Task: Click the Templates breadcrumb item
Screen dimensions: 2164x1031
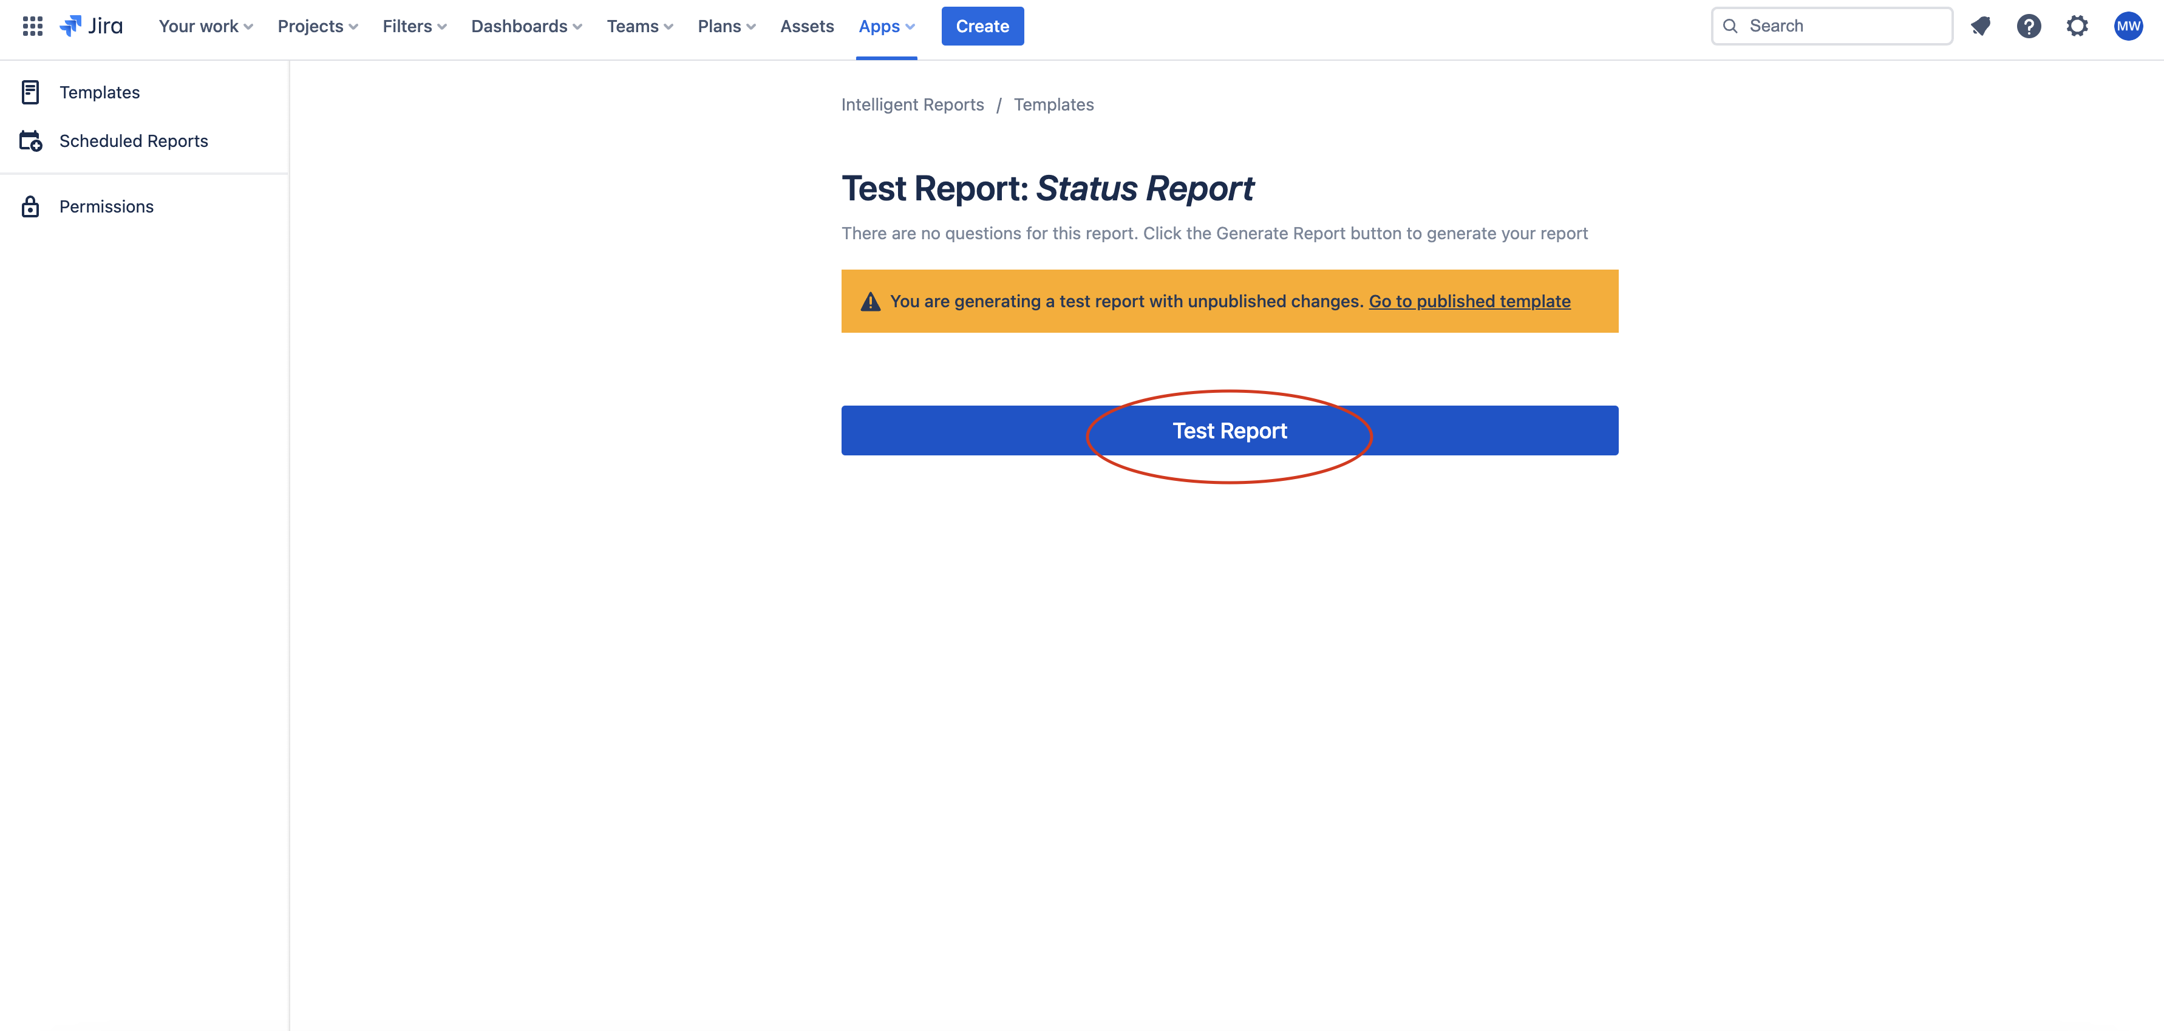Action: [x=1053, y=103]
